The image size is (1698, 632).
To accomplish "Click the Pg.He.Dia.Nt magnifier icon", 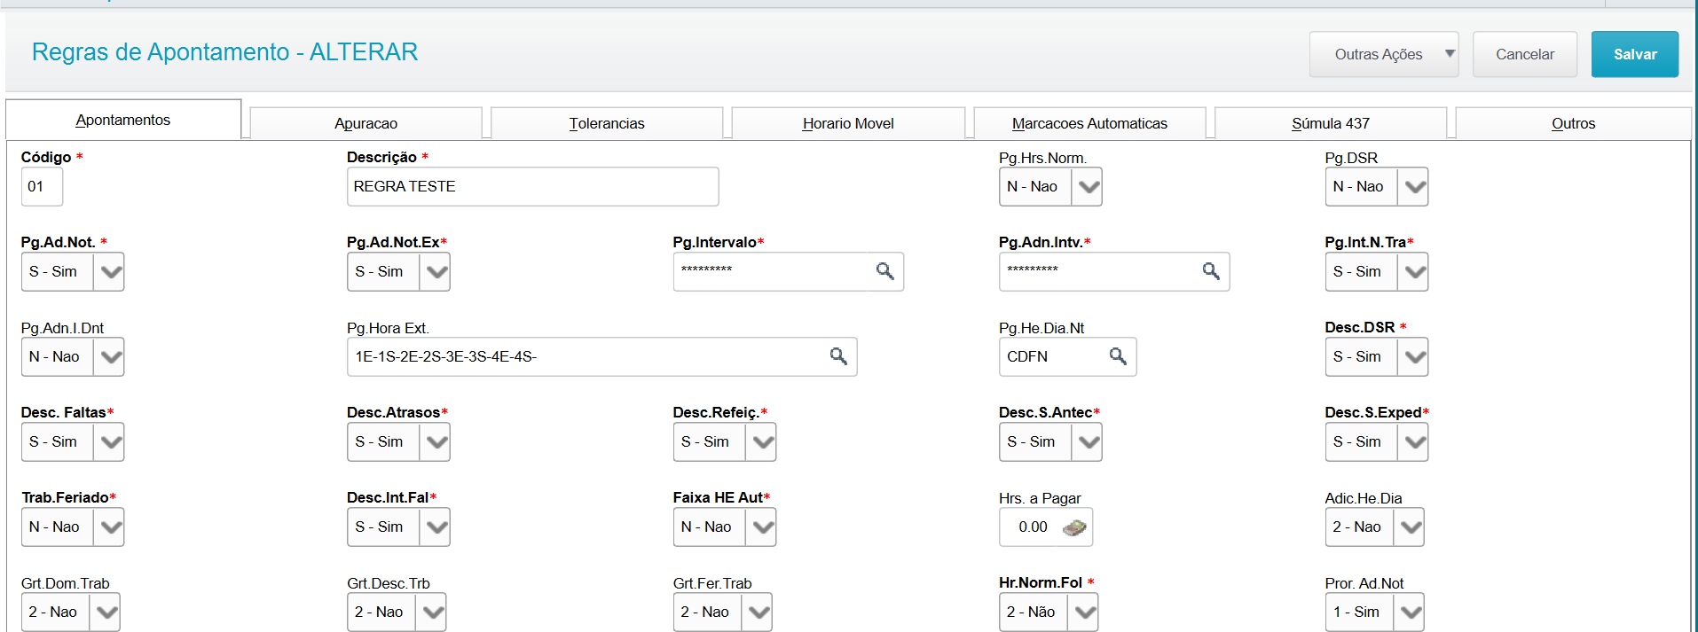I will tap(1117, 356).
